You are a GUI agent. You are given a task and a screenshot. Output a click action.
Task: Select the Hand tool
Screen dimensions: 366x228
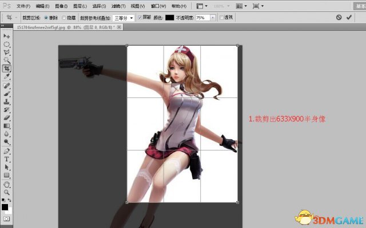6,185
